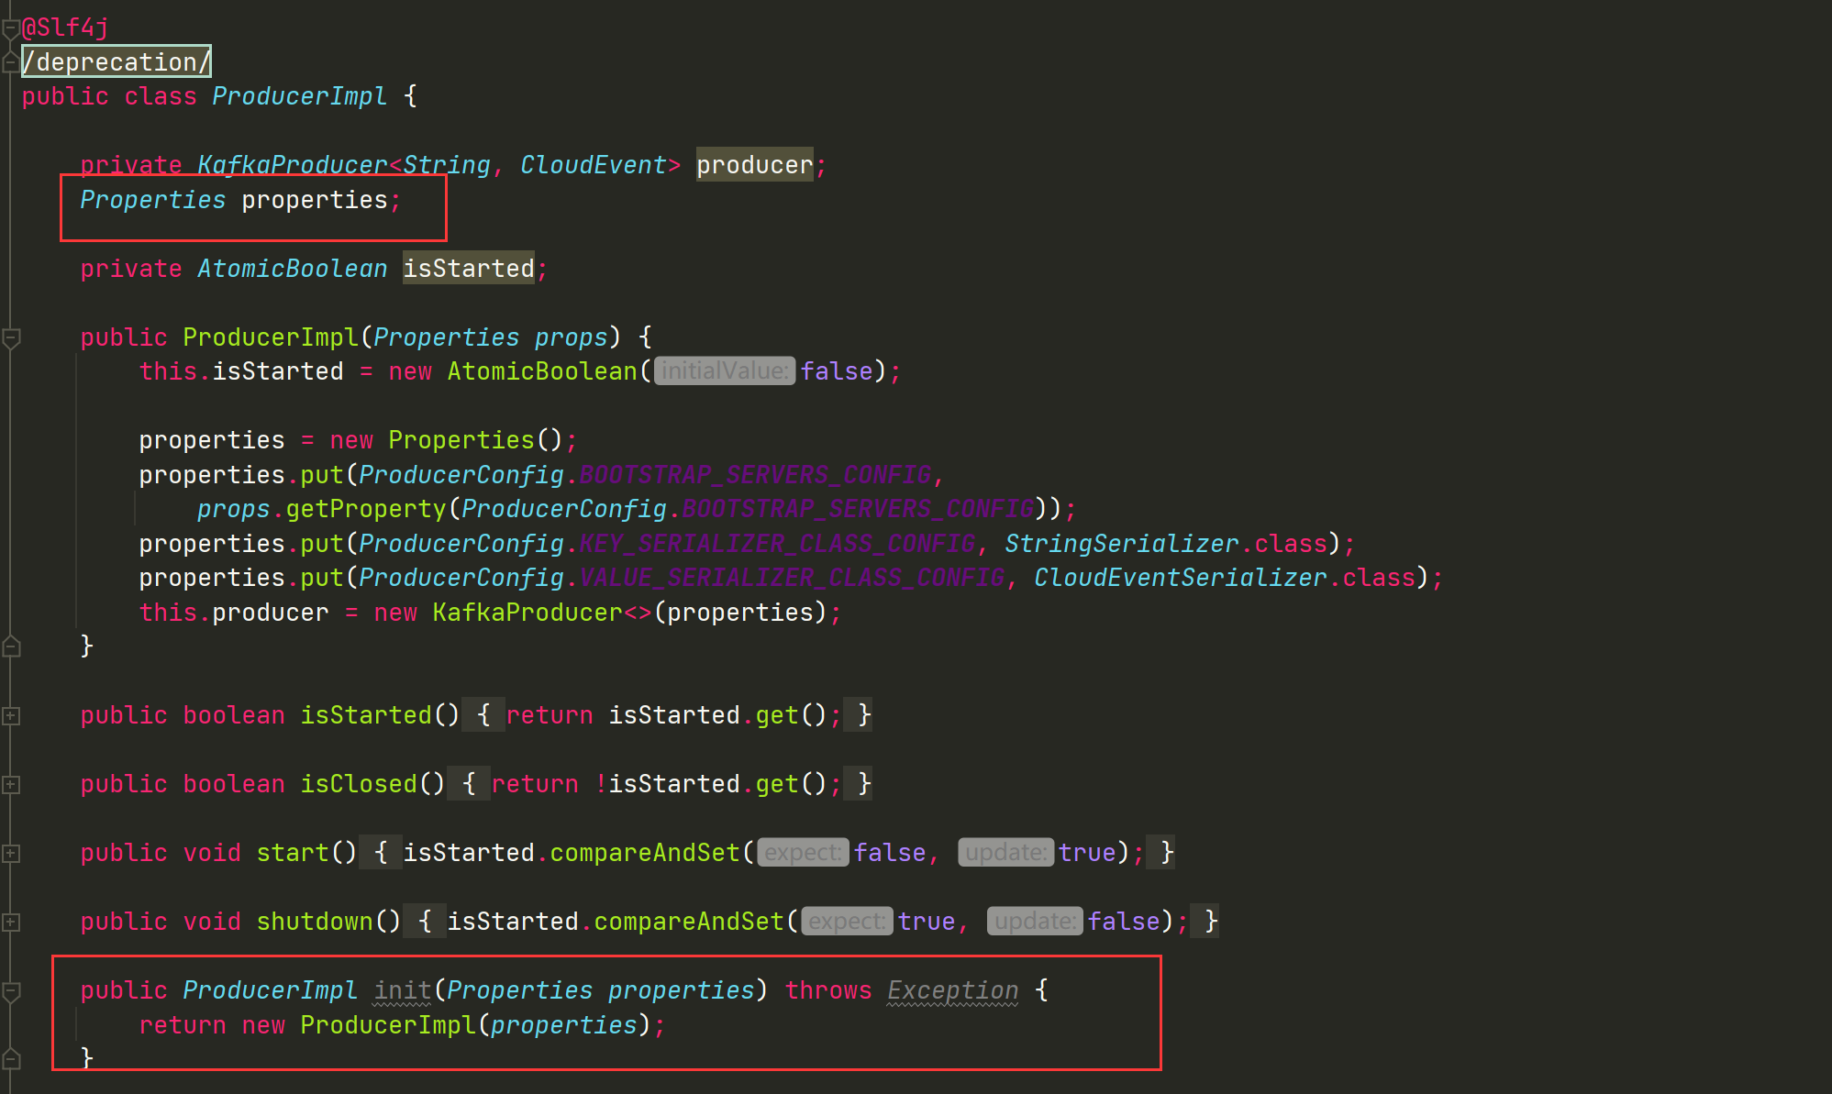Image resolution: width=1832 pixels, height=1094 pixels.
Task: Expand the folded start() method
Action: coord(11,854)
